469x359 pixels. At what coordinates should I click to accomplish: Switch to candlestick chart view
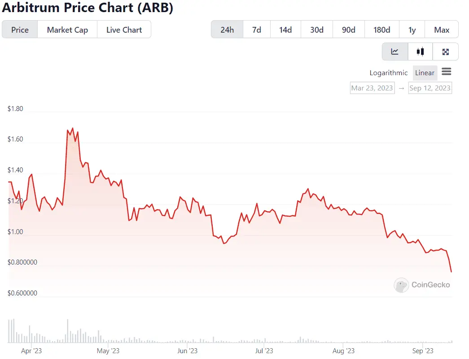click(420, 51)
